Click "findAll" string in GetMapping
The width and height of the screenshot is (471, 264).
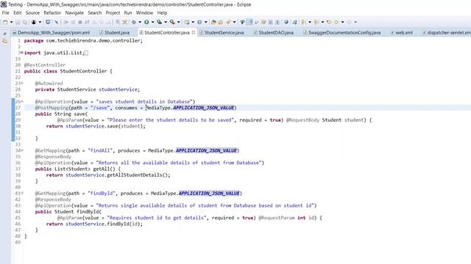click(x=100, y=150)
